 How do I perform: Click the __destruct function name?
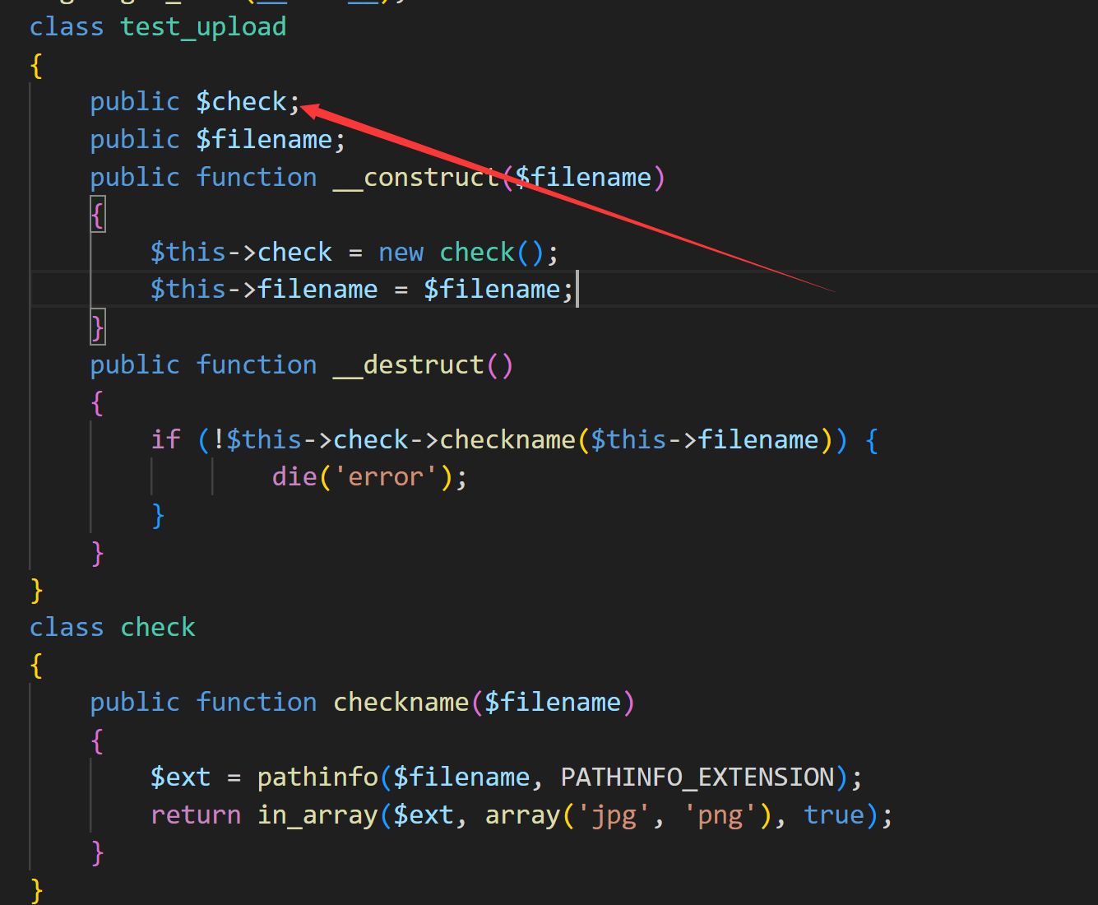[x=409, y=365]
